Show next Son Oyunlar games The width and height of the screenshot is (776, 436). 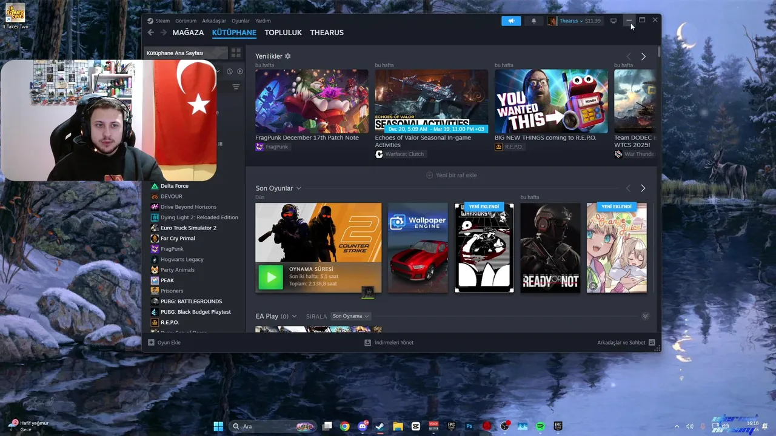643,188
